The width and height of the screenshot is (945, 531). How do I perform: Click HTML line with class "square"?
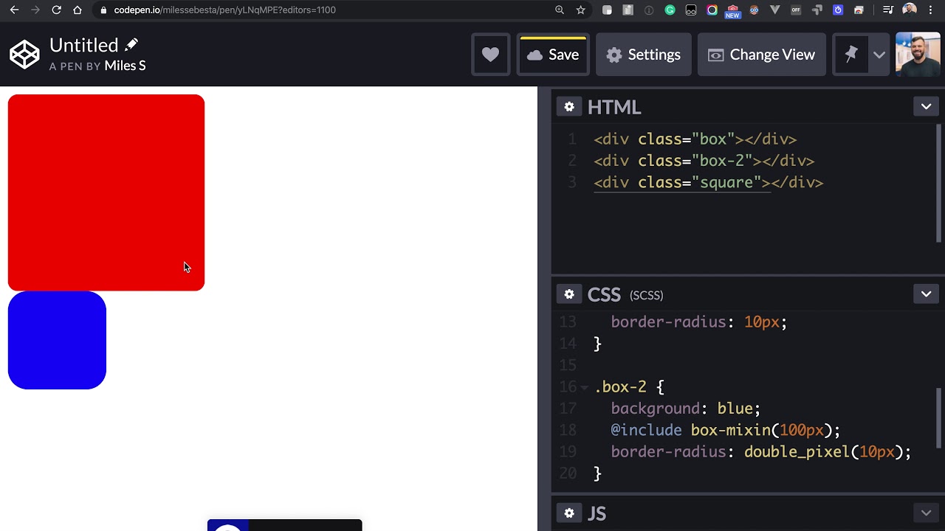coord(708,183)
